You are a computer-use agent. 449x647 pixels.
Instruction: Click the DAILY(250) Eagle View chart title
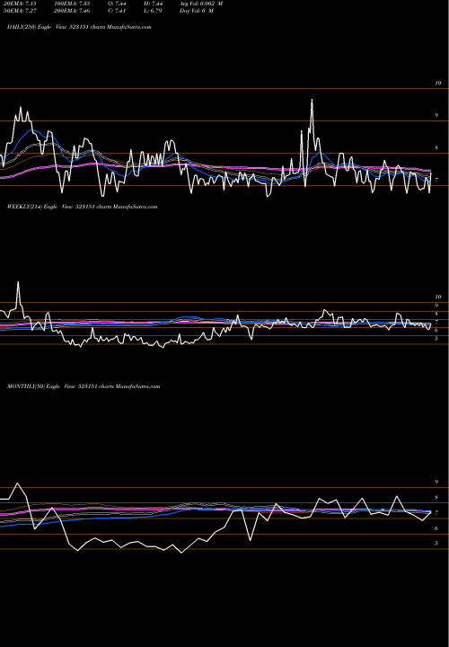click(79, 27)
